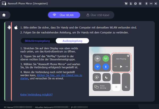
Task: Minimize the Aiseesoft Phone Mirror window
Action: tap(151, 4)
